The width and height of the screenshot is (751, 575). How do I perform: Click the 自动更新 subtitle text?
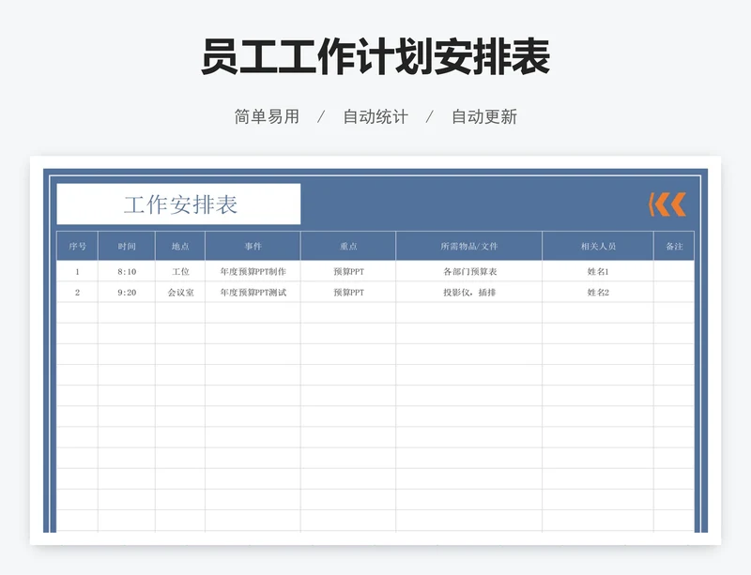[x=484, y=116]
